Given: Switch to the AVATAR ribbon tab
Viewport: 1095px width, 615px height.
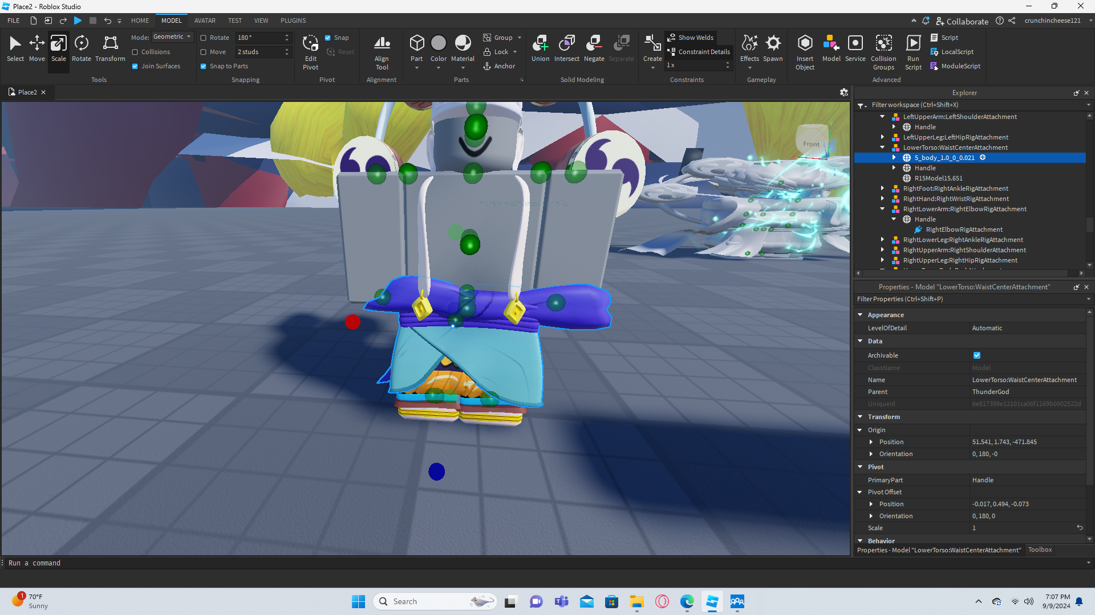Looking at the screenshot, I should click(205, 20).
